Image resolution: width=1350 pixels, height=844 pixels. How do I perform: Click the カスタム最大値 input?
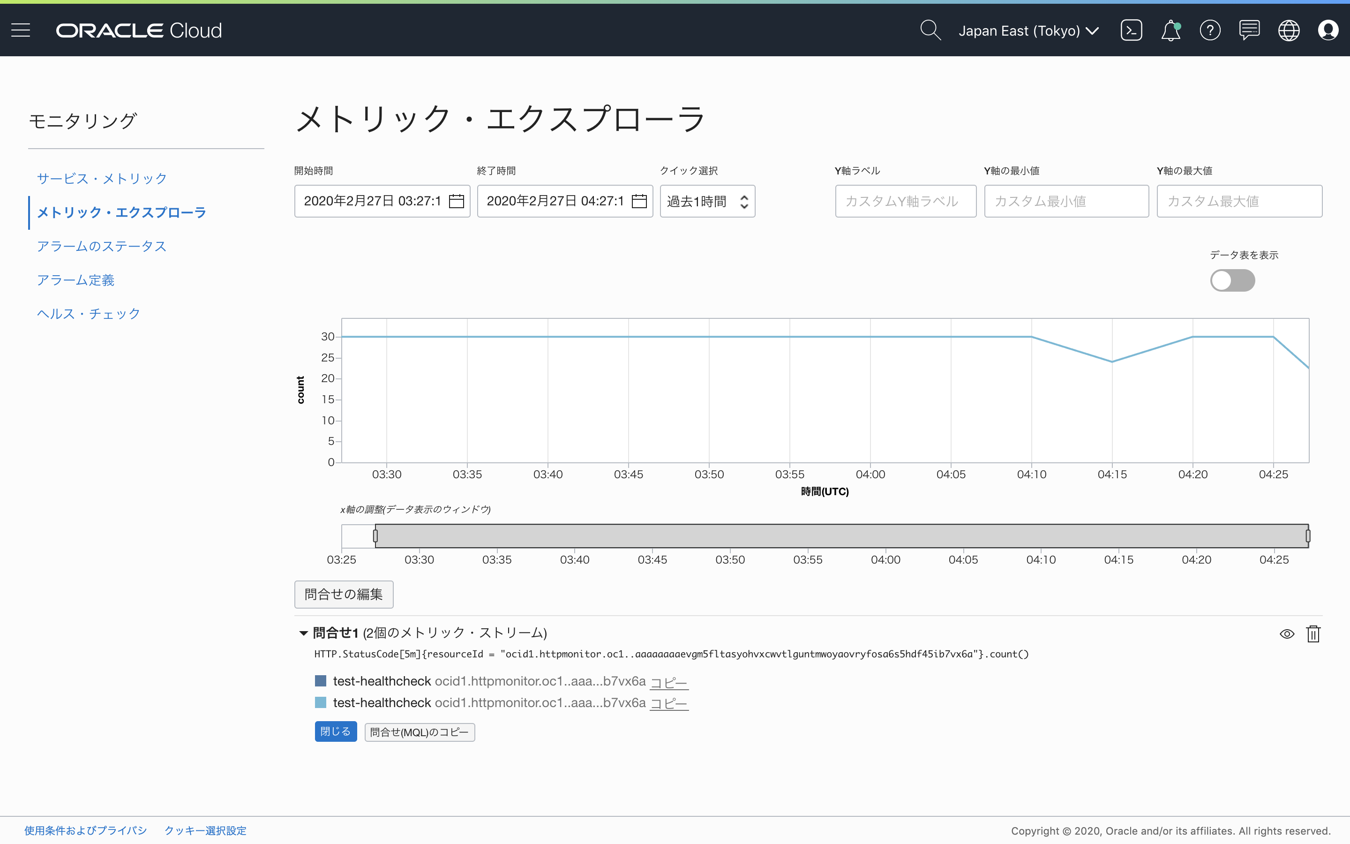click(x=1239, y=201)
